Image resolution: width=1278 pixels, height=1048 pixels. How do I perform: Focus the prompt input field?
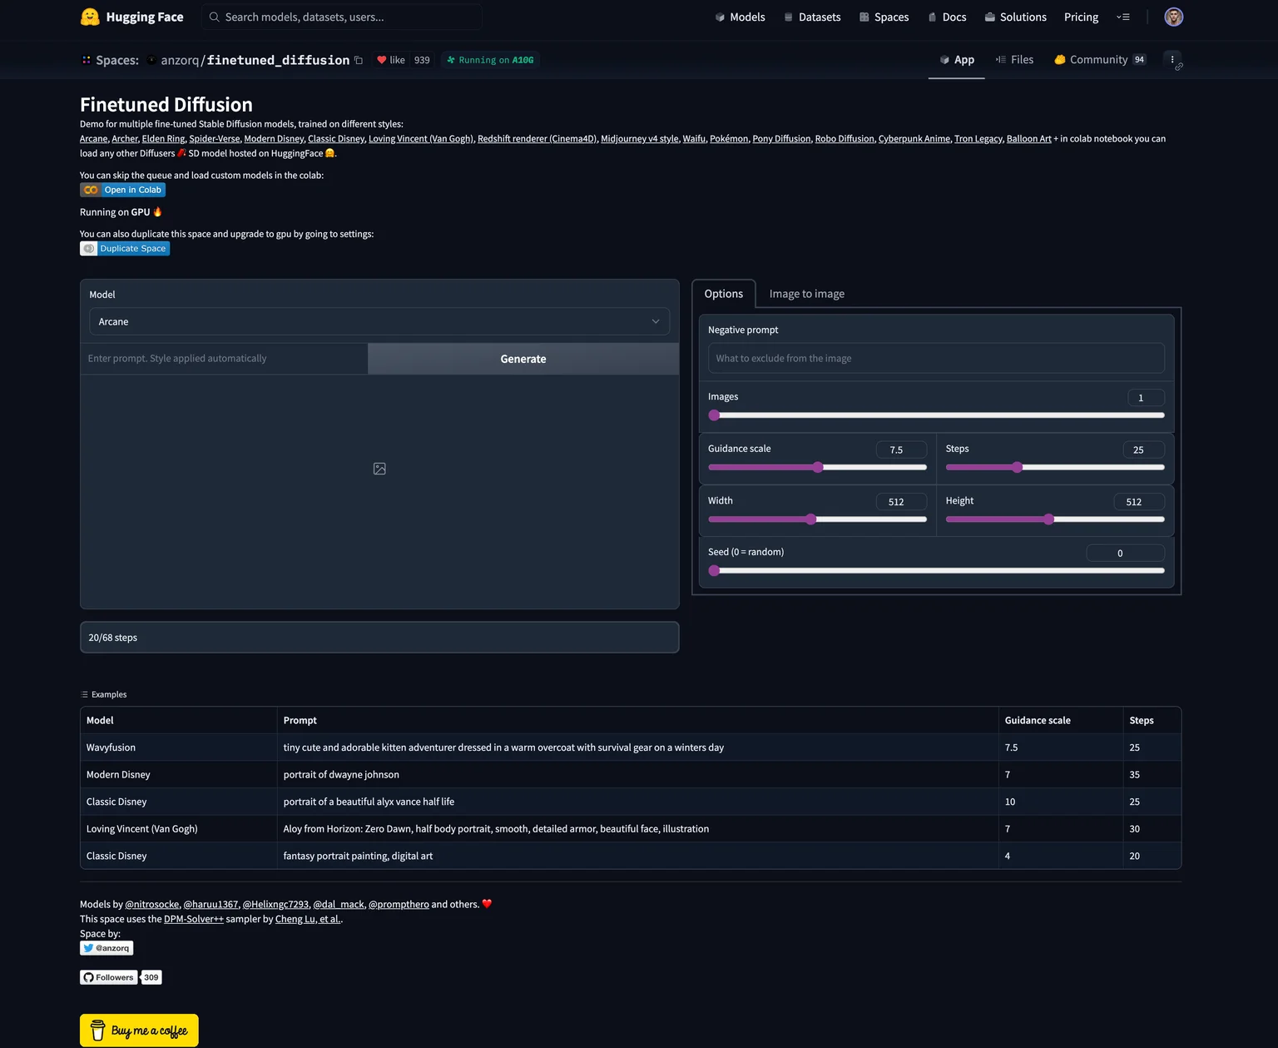tap(225, 359)
